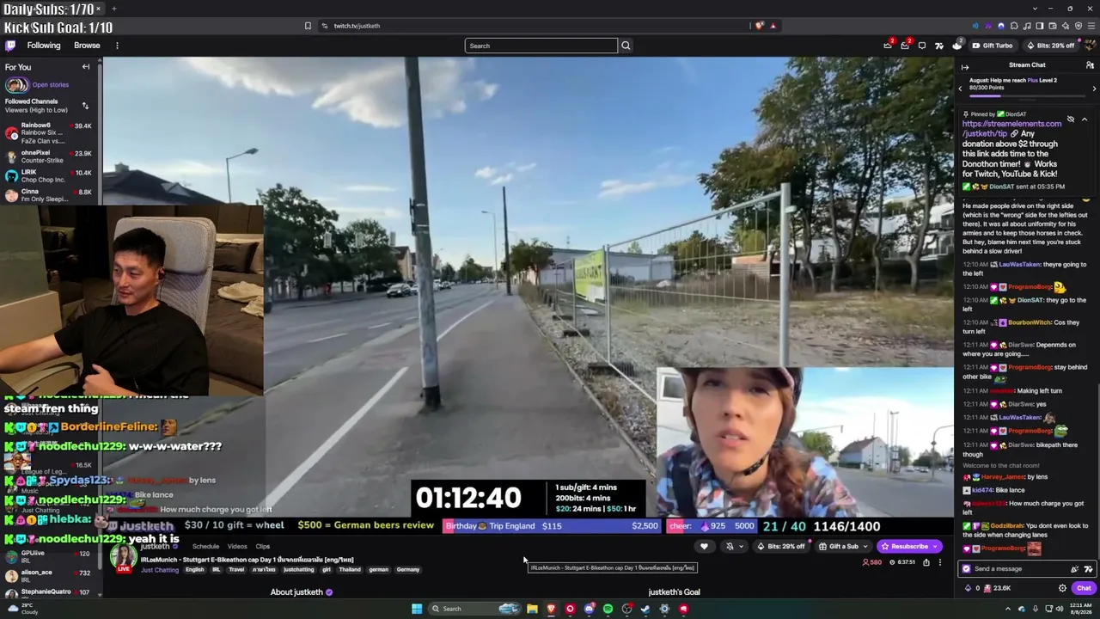Toggle channel notifications bell
This screenshot has height=619, width=1100.
click(730, 547)
